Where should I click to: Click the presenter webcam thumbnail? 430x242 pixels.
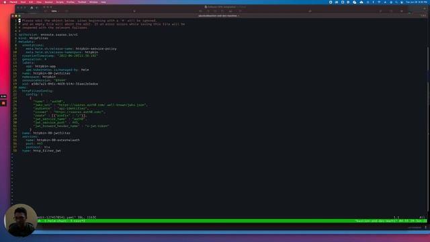click(21, 220)
